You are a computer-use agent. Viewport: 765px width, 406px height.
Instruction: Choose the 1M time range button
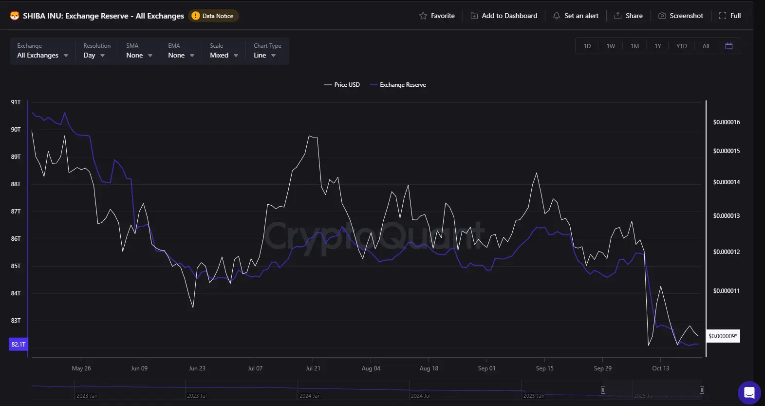[x=634, y=46]
